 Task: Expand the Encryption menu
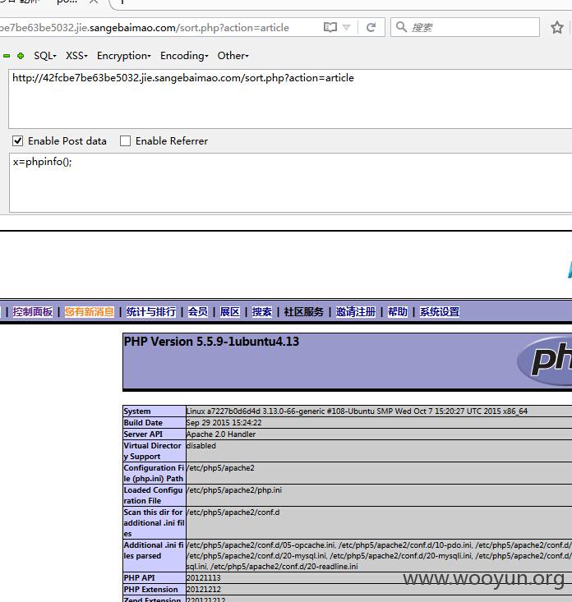coord(124,56)
